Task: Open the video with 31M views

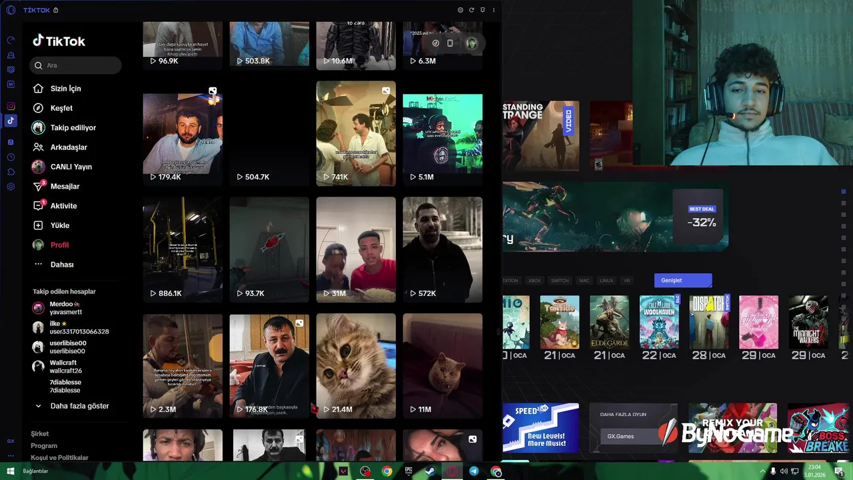Action: tap(356, 250)
